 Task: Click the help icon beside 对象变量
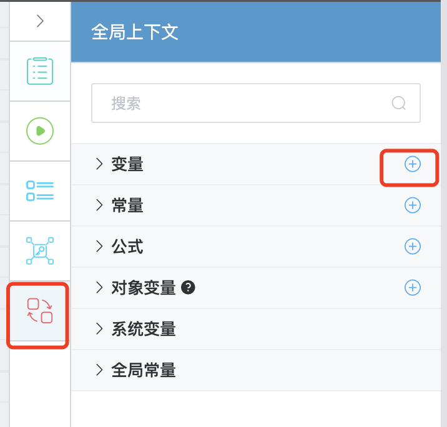pos(188,288)
